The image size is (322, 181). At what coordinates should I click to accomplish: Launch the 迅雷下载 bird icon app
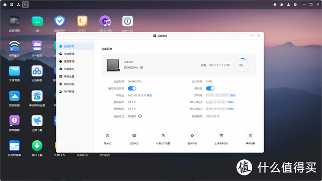(x=37, y=121)
